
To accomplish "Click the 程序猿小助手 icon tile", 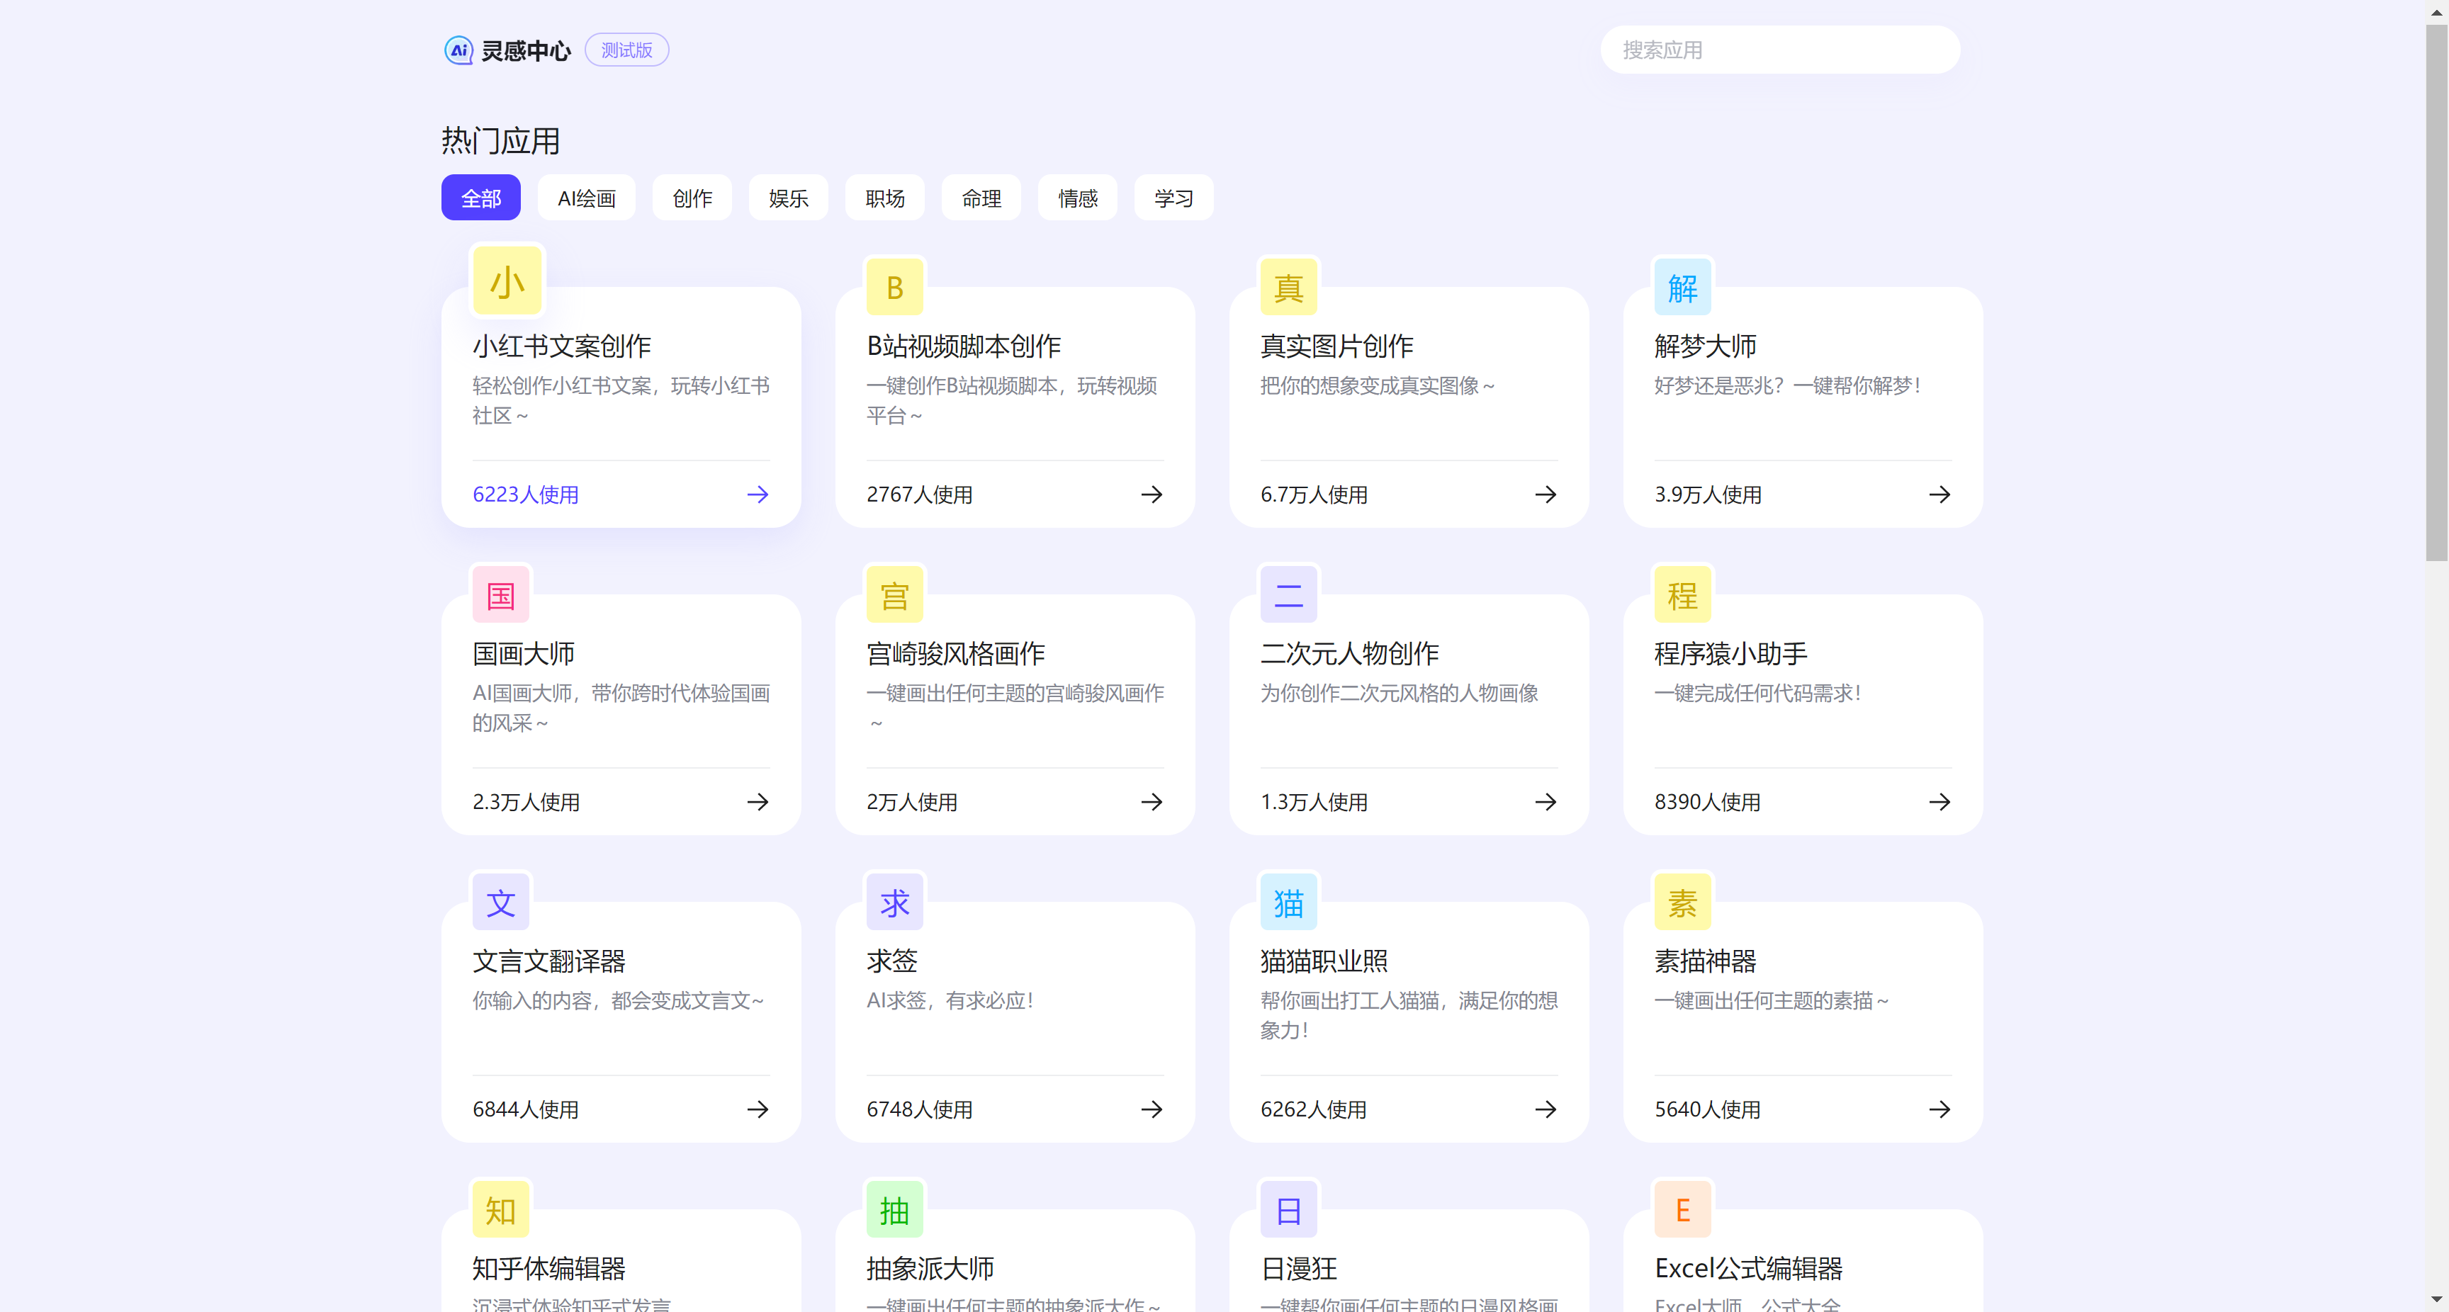I will (1683, 595).
